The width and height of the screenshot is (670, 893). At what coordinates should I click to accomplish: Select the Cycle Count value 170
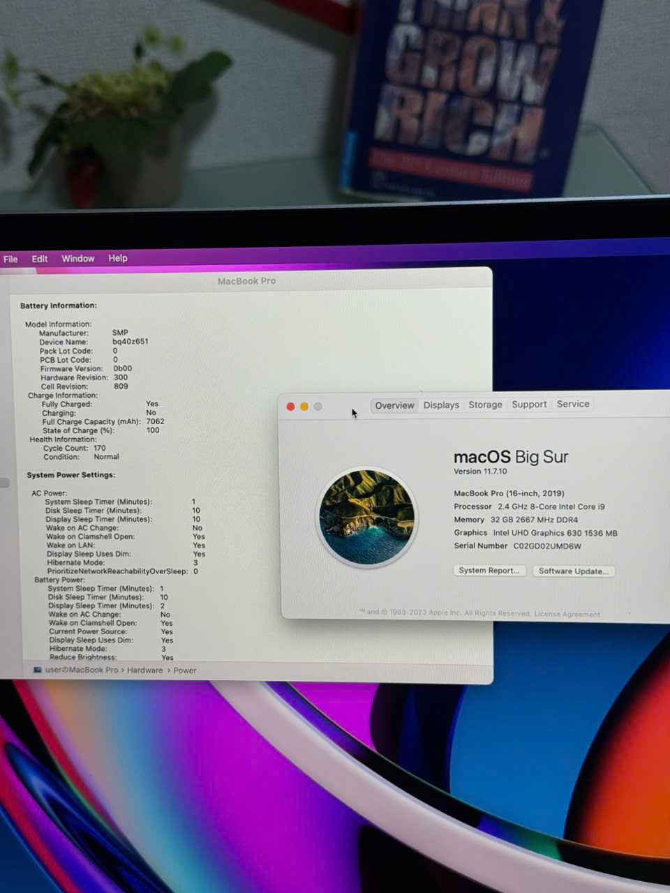(x=100, y=448)
